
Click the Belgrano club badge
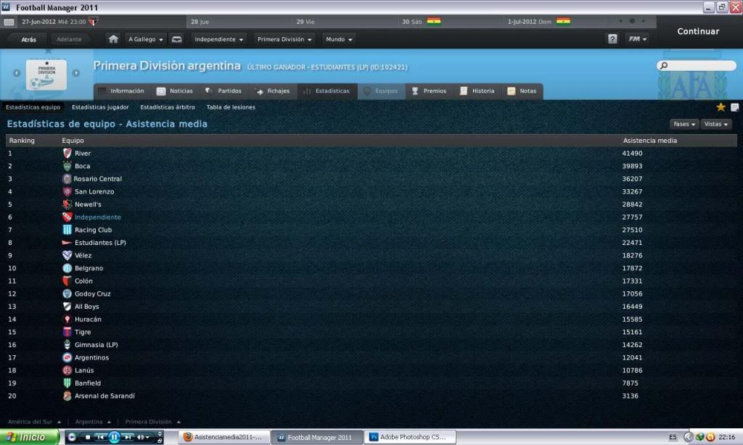click(x=67, y=268)
